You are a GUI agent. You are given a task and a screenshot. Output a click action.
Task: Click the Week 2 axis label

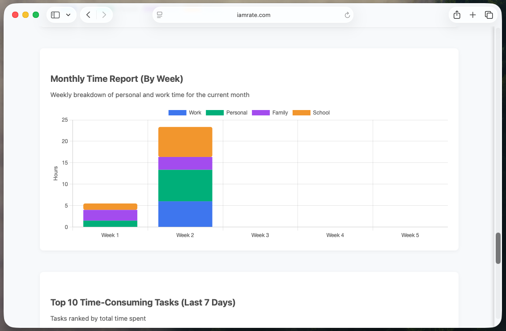coord(185,235)
